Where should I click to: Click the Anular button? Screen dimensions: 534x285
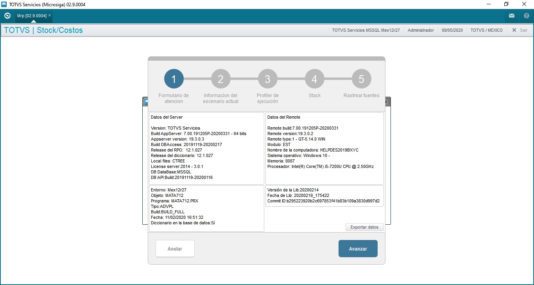[x=175, y=249]
